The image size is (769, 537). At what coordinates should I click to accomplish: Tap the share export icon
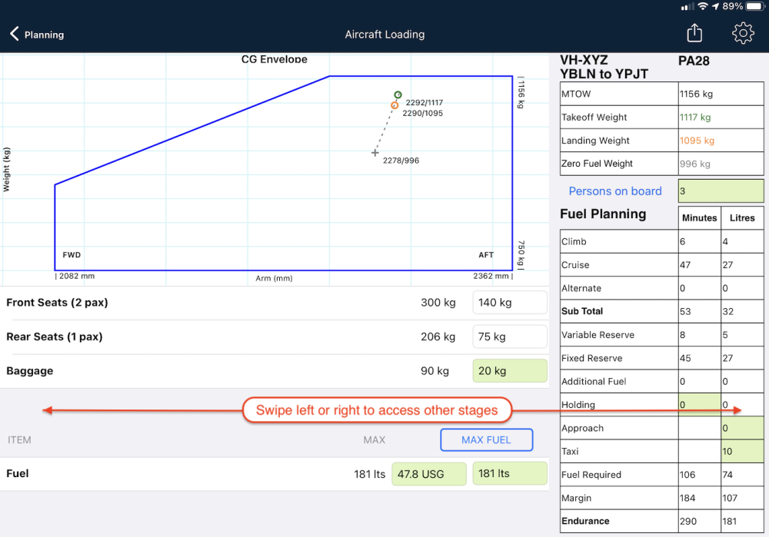pos(694,33)
